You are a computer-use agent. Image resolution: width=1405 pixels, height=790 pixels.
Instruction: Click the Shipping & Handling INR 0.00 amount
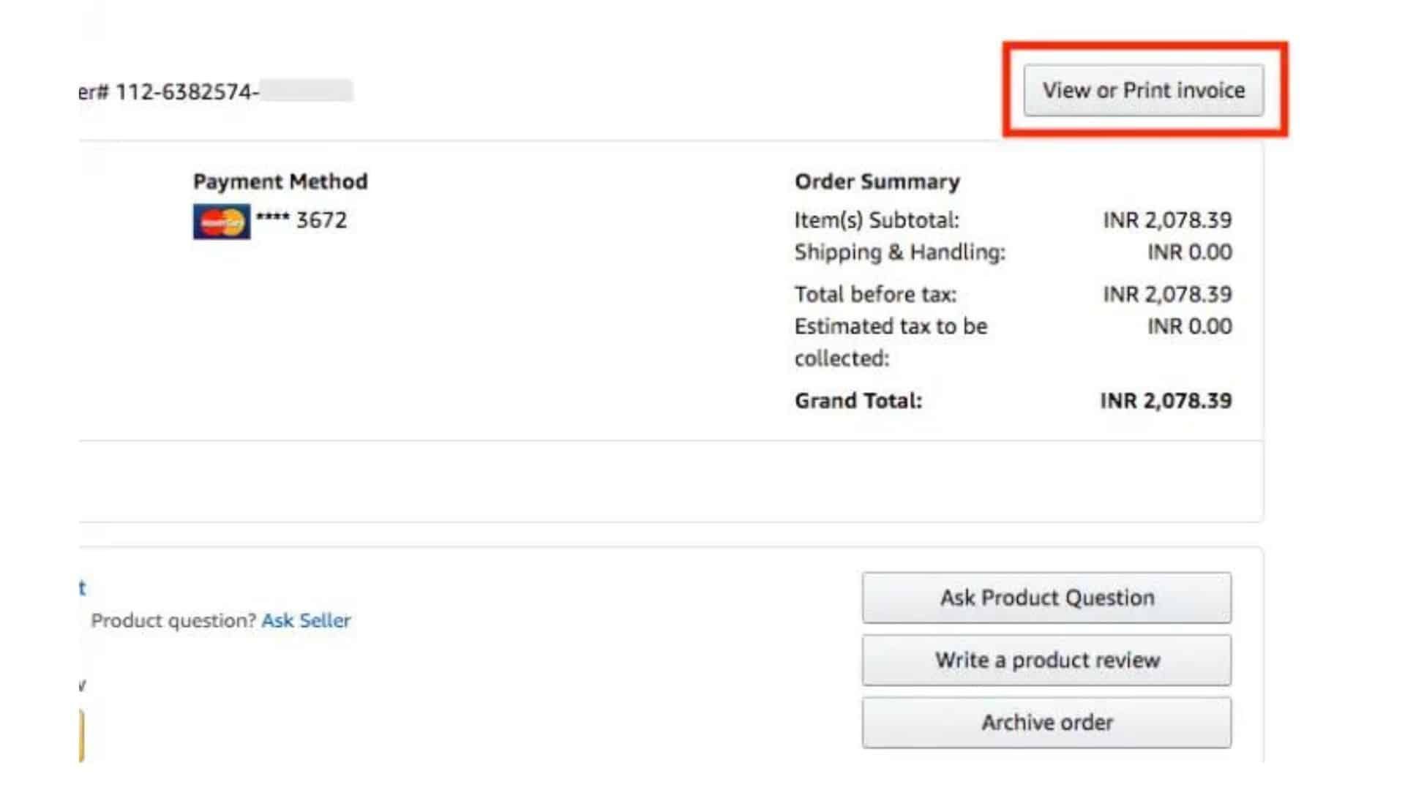(1189, 252)
